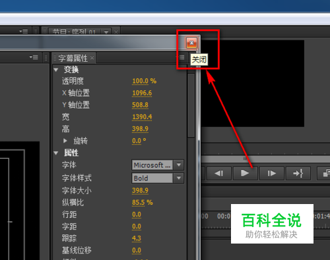This screenshot has width=330, height=260.
Task: Select the 节目: 序列 01 program tab
Action: pos(74,32)
